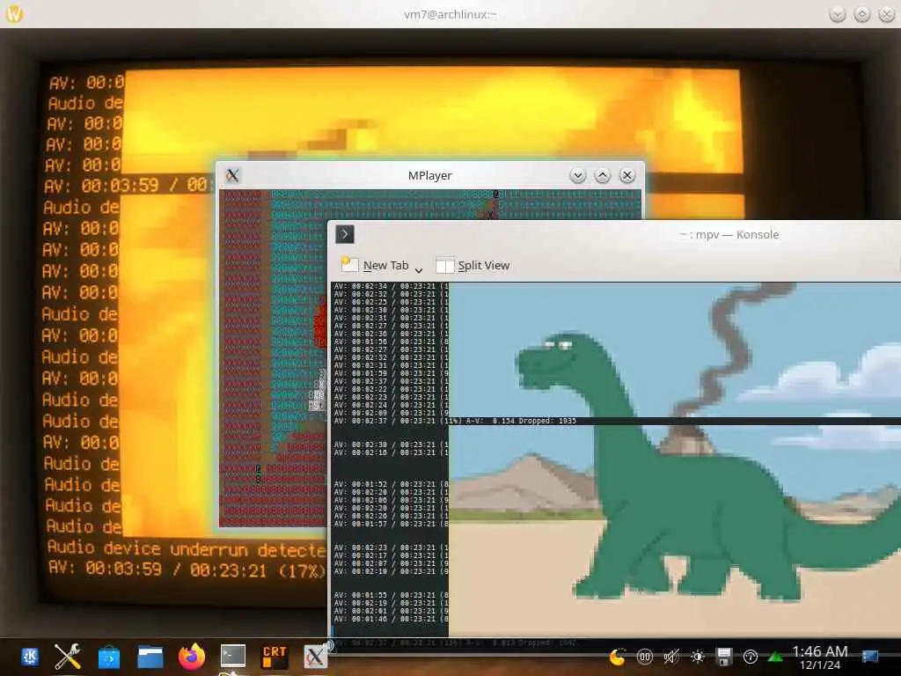The width and height of the screenshot is (901, 676).
Task: Open the New Tab dropdown arrow
Action: point(419,269)
